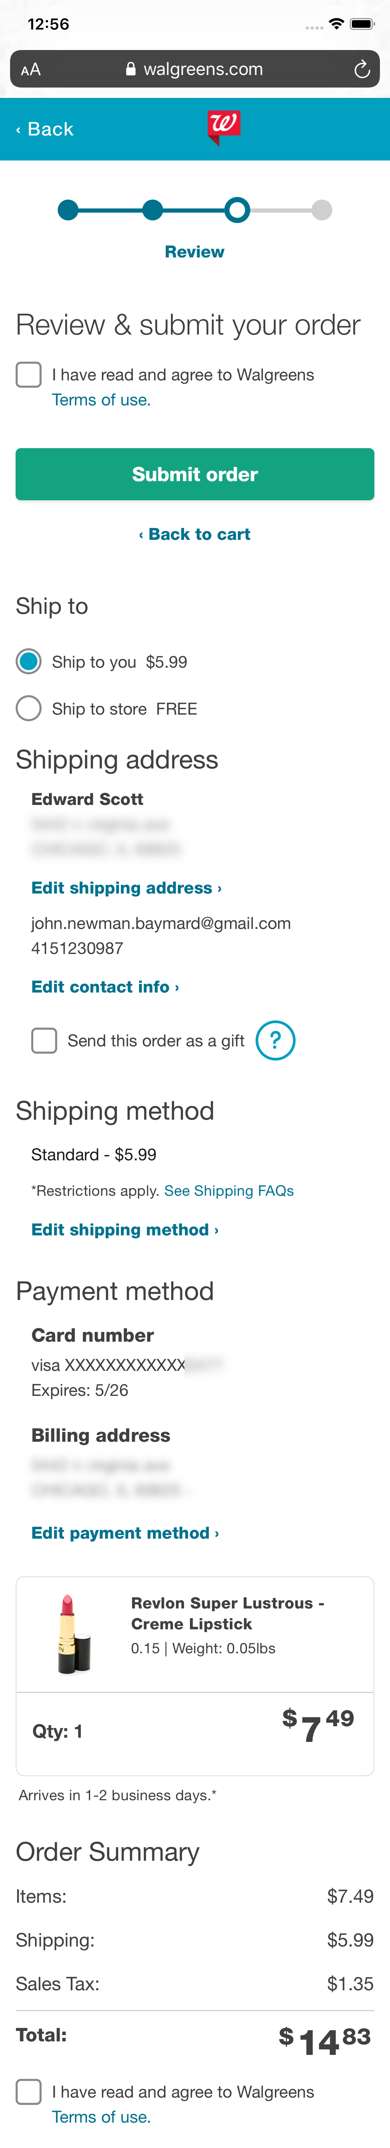
Task: Open text size options with the AA icon
Action: 31,69
